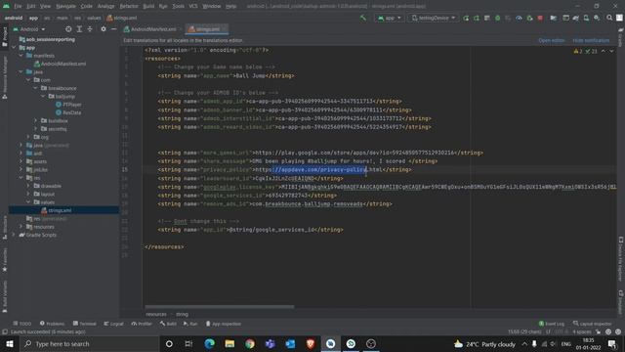Click the Expand All icon in Project panel
Image resolution: width=625 pixels, height=352 pixels.
[79, 29]
